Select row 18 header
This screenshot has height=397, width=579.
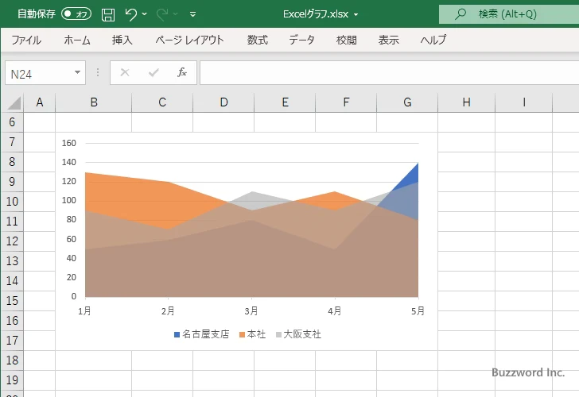click(x=12, y=360)
